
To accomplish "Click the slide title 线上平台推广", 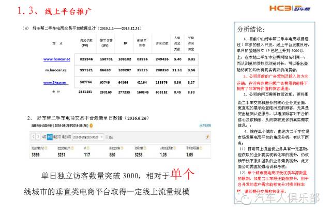I will (x=68, y=11).
